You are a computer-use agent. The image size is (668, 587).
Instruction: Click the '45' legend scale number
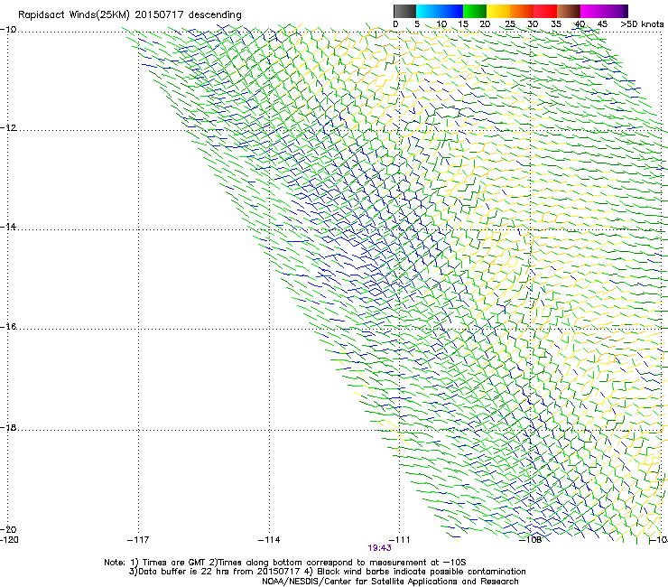602,23
